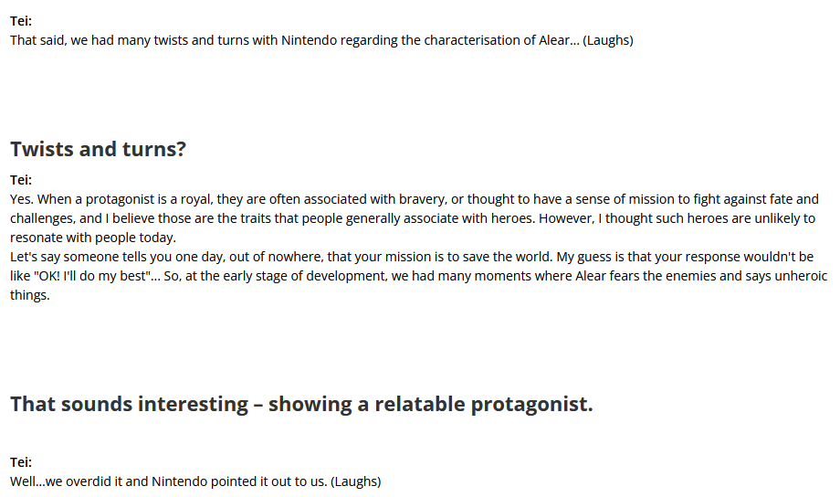Click the final '(Laughs)' at the bottom
The width and height of the screenshot is (840, 497).
[356, 481]
